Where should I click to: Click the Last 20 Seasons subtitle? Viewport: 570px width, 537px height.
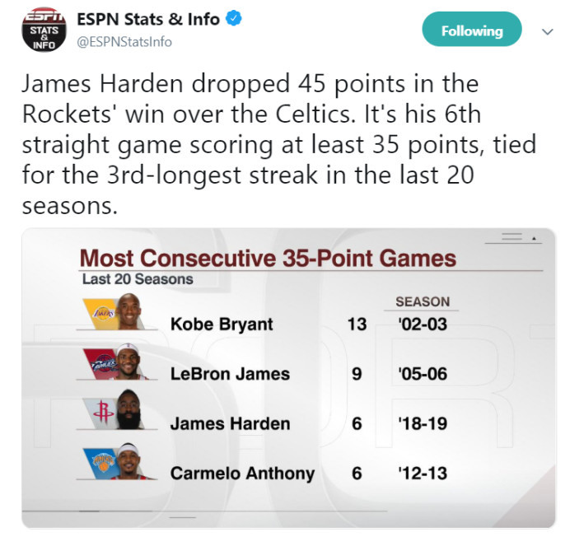(138, 279)
